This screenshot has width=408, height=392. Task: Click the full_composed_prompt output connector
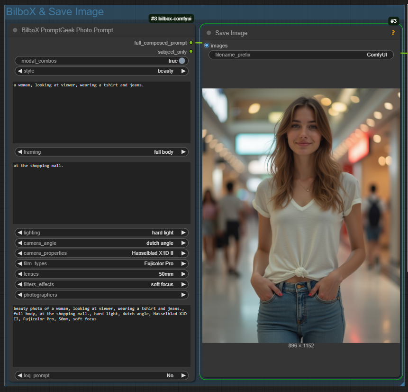(191, 43)
